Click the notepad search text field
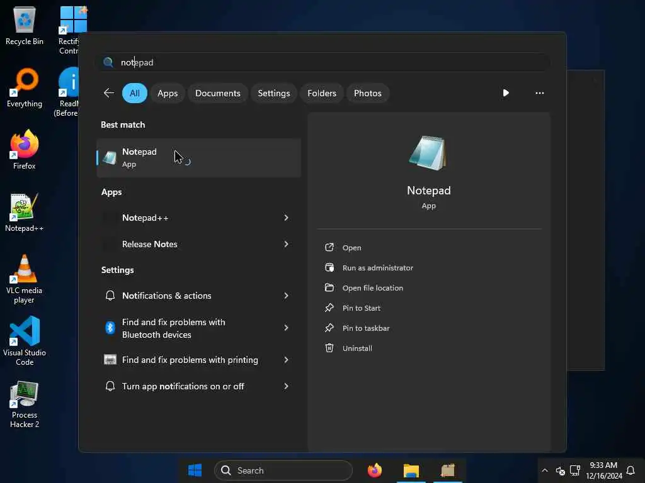This screenshot has height=483, width=645. (323, 62)
